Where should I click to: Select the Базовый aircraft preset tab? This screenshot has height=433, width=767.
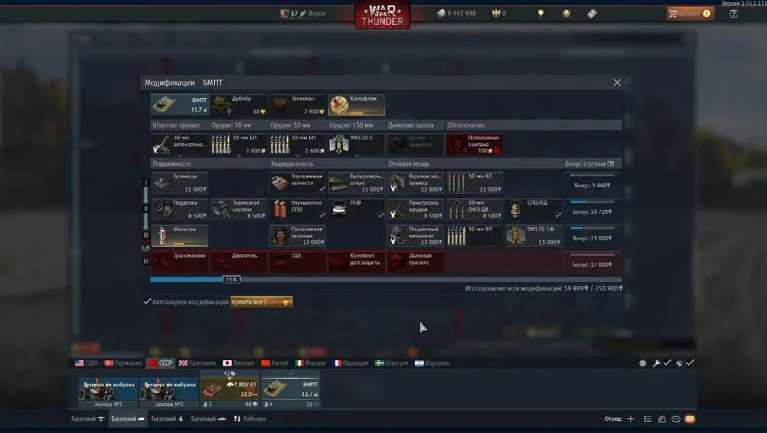tap(87, 419)
